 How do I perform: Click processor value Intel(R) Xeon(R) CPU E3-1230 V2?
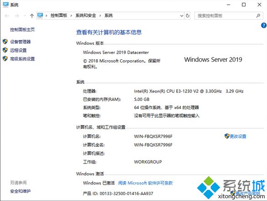click(189, 91)
